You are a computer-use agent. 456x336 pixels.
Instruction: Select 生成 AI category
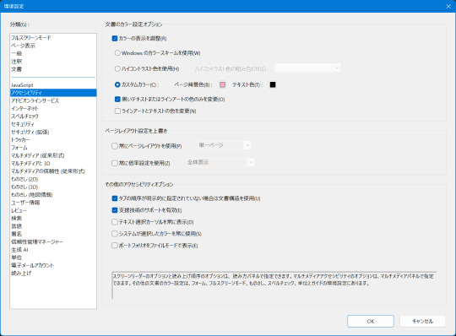pos(53,250)
